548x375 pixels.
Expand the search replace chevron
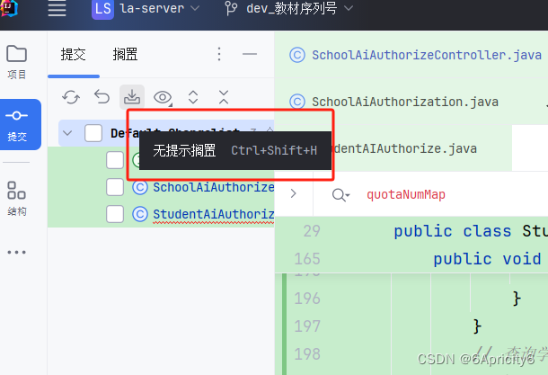tap(294, 193)
